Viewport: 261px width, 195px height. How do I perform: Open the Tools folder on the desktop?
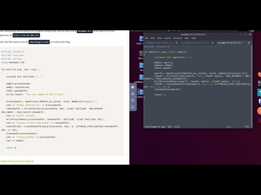click(141, 66)
